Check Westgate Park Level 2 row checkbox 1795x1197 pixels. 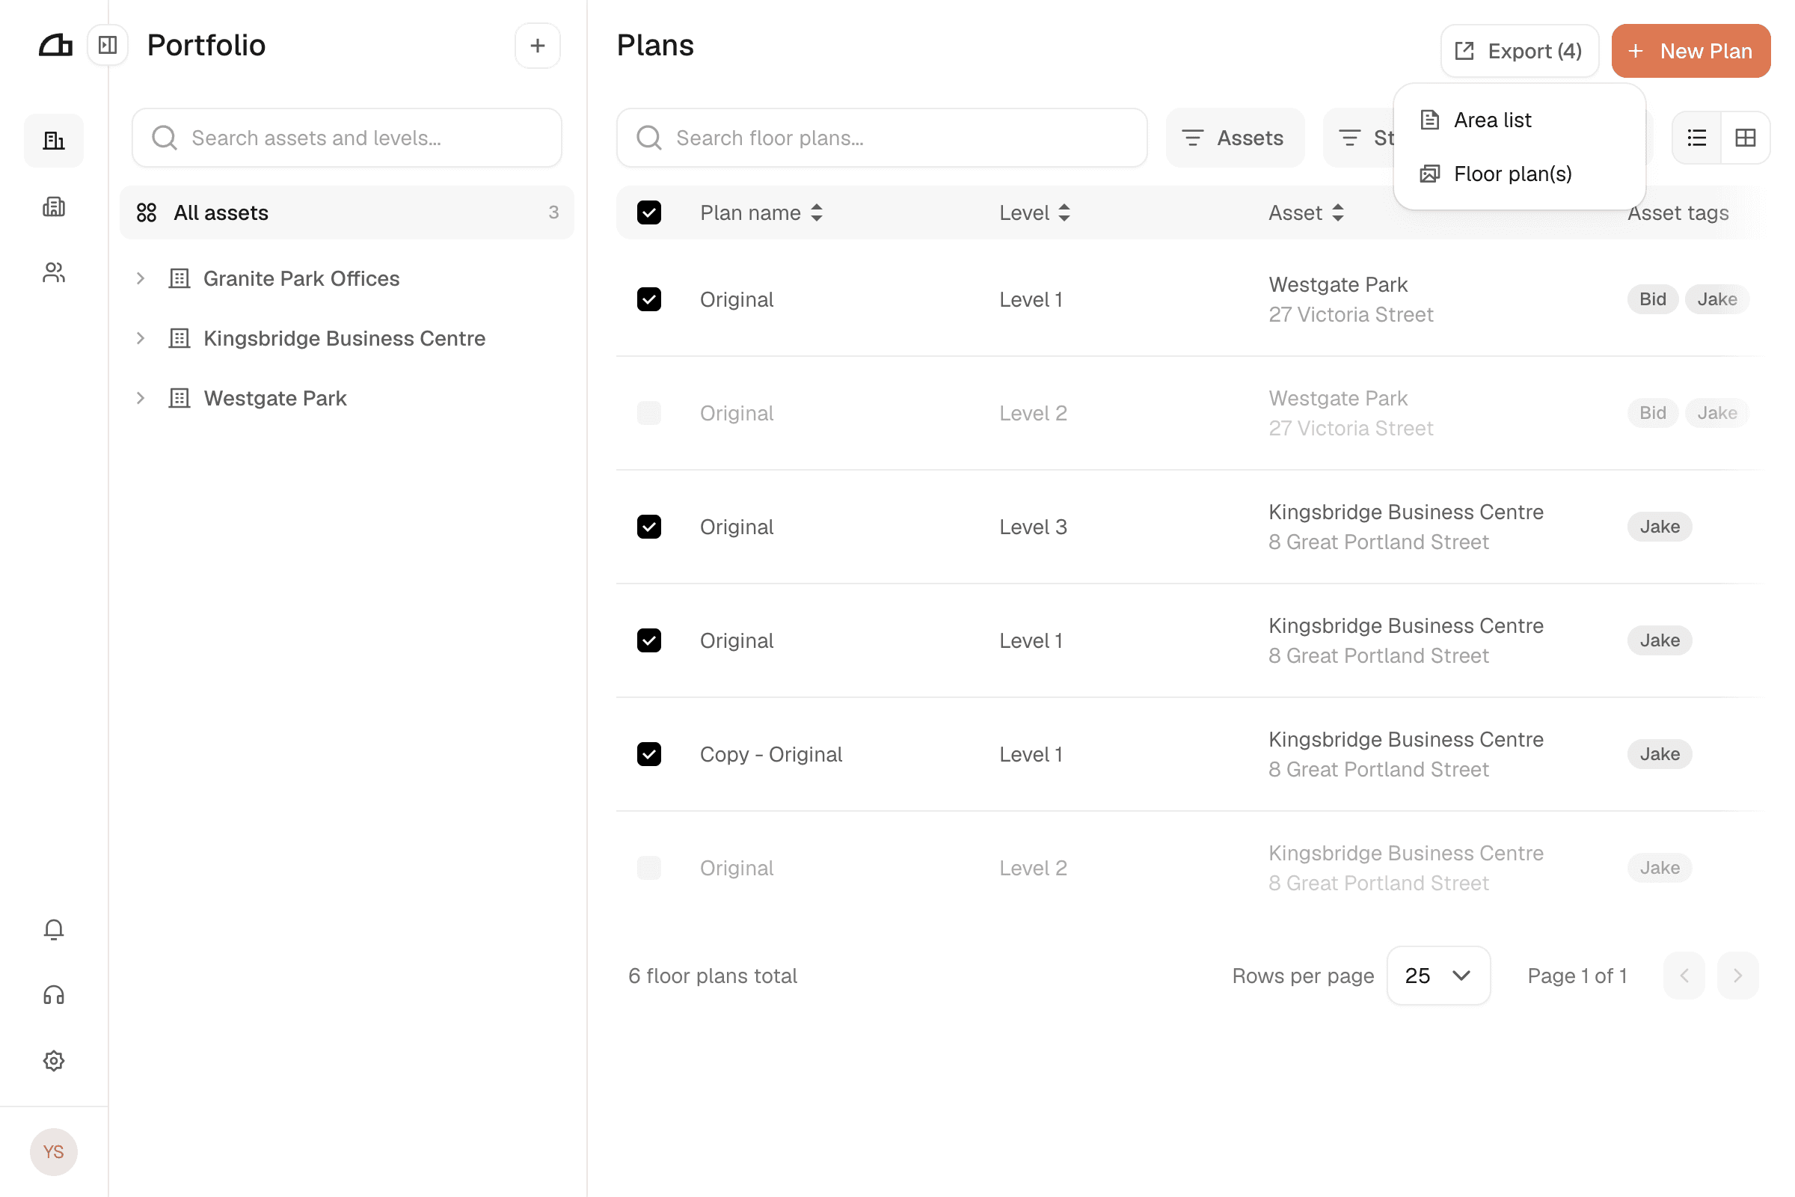648,413
